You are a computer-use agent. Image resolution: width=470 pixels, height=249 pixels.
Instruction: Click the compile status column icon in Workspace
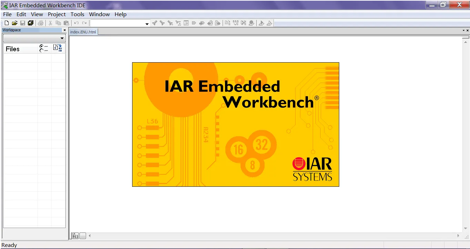[x=57, y=48]
